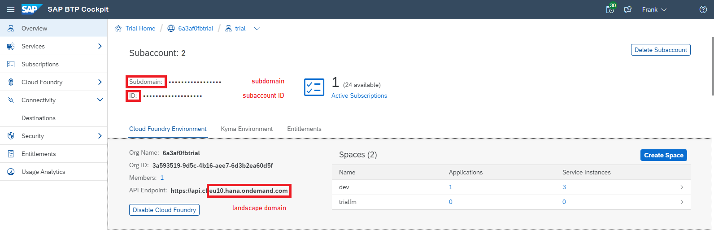Expand the Security chevron
Viewport: 714px width, 230px height.
click(100, 136)
